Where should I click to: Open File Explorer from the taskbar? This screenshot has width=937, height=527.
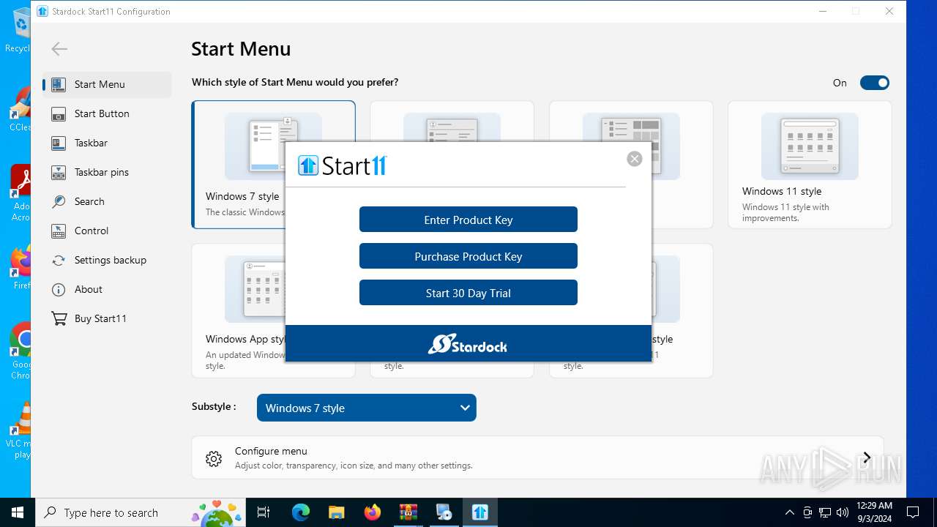[337, 512]
